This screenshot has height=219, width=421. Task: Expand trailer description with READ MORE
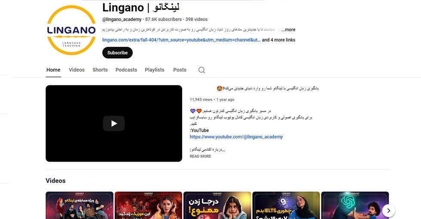tap(200, 156)
